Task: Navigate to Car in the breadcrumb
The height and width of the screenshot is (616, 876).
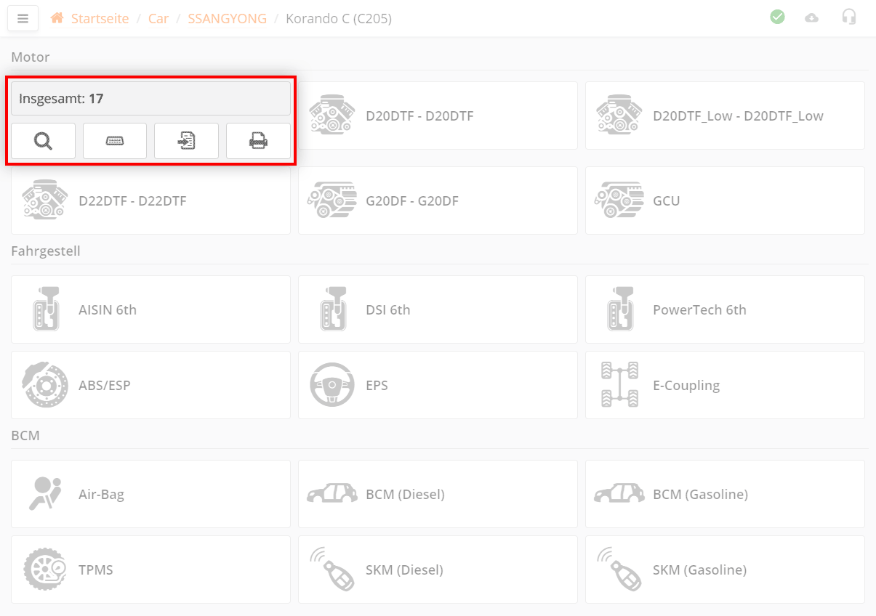Action: point(158,19)
